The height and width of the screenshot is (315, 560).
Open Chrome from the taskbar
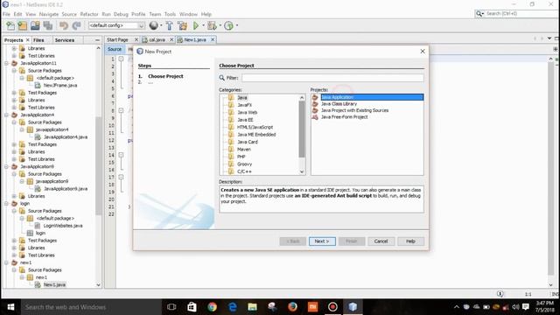212,307
